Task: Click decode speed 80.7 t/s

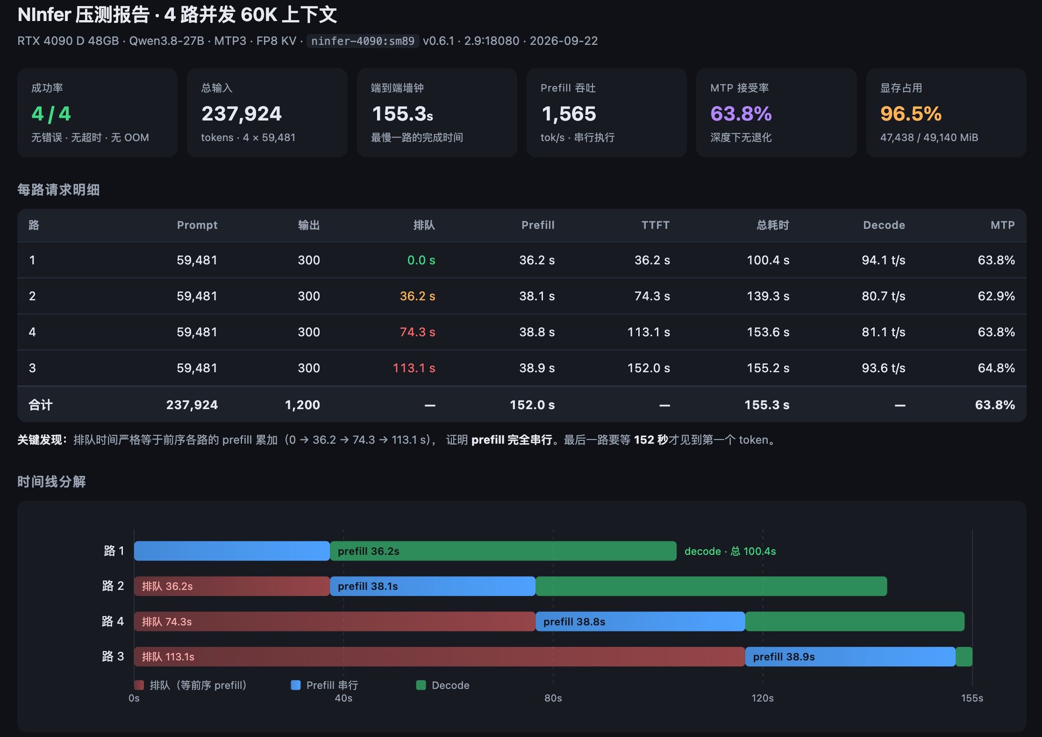Action: [884, 296]
